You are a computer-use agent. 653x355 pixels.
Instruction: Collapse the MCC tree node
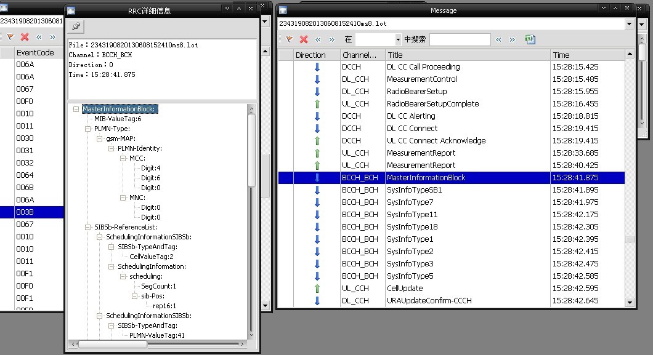click(x=123, y=158)
